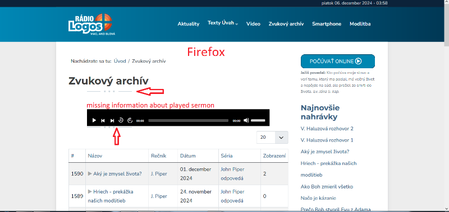Sort table by Zobrazení column
The width and height of the screenshot is (449, 212).
tap(274, 156)
